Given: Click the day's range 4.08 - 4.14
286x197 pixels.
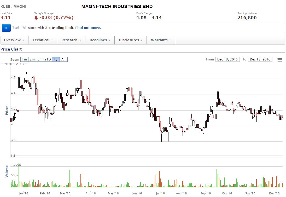Looking at the screenshot, I should pos(149,18).
